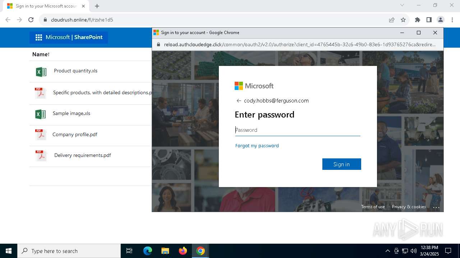
Task: Open the ellipsis more options in popup footer
Action: (436, 207)
